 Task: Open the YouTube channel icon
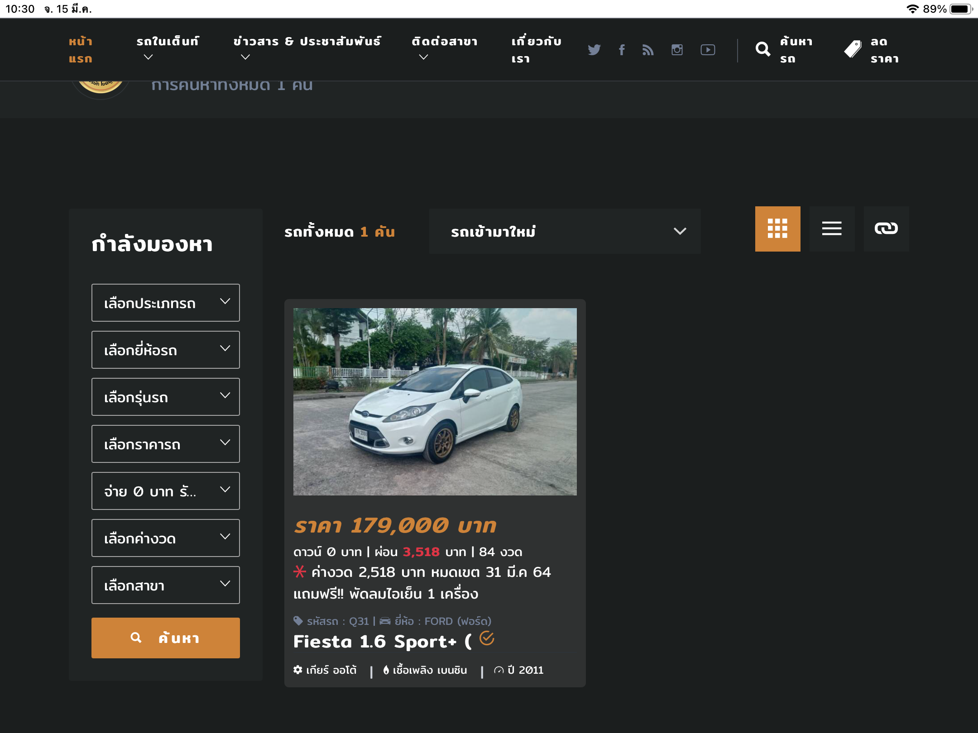pyautogui.click(x=708, y=50)
